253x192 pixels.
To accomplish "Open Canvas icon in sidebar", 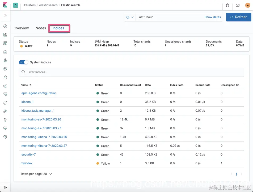I will 5,52.
